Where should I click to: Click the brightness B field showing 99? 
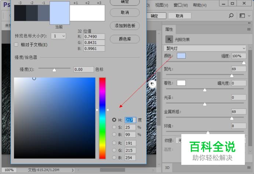[x=130, y=134]
